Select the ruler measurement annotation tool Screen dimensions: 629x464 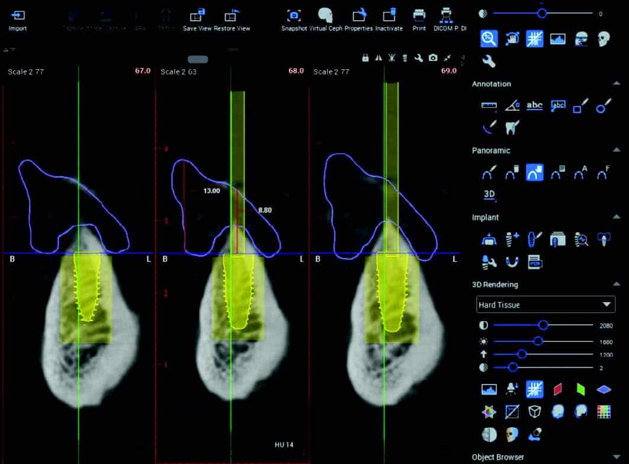489,106
